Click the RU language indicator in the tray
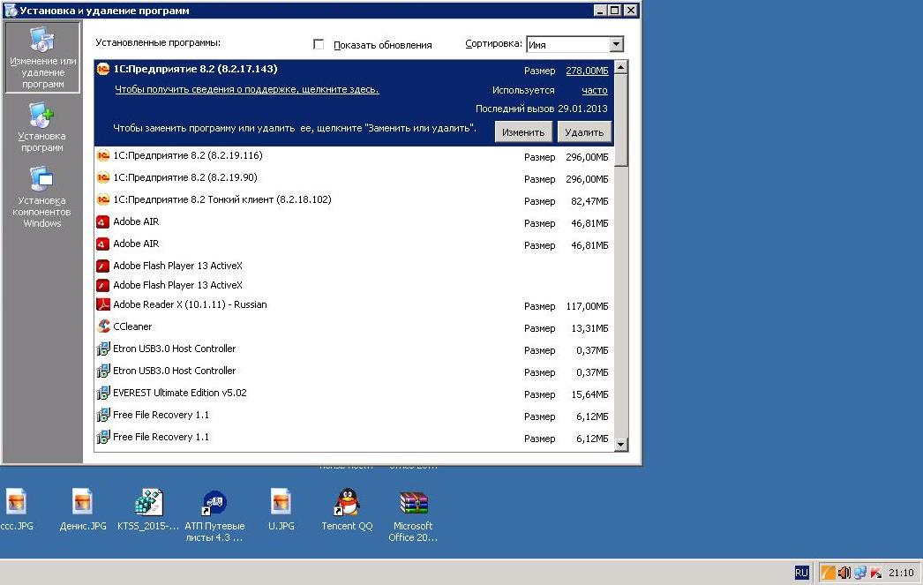This screenshot has width=923, height=585. 801,573
